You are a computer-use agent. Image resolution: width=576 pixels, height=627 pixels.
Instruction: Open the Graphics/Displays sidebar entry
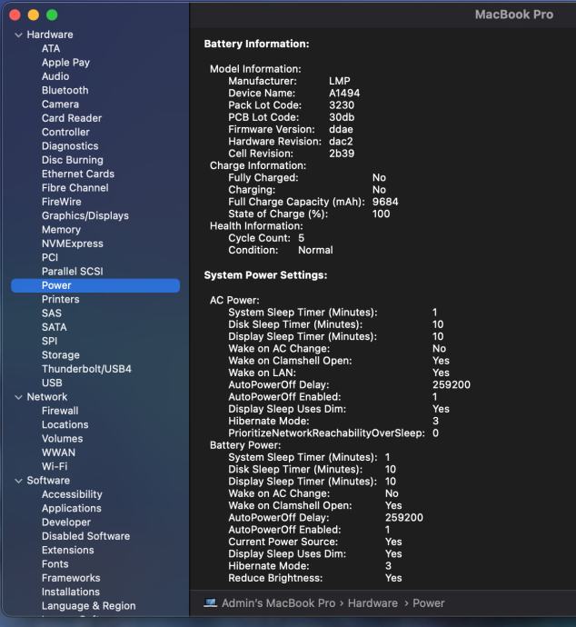pos(84,216)
